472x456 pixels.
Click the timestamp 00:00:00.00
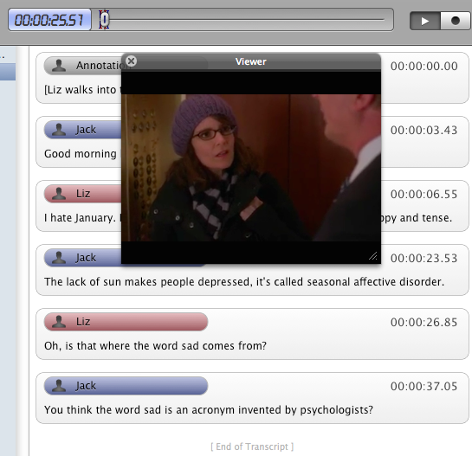point(424,66)
